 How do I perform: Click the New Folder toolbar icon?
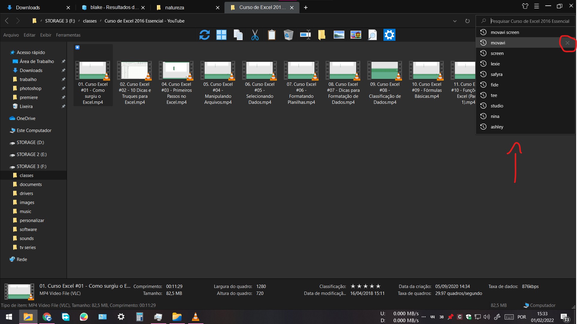point(322,35)
